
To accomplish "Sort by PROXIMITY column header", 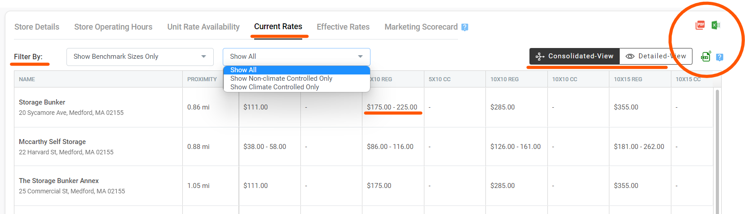I will pyautogui.click(x=202, y=79).
